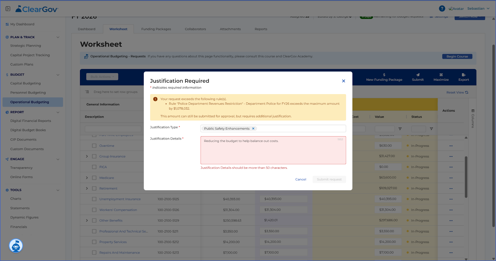Open the Sebastian user menu dropdown
Viewport: 496px width, 261px height.
coord(478,9)
